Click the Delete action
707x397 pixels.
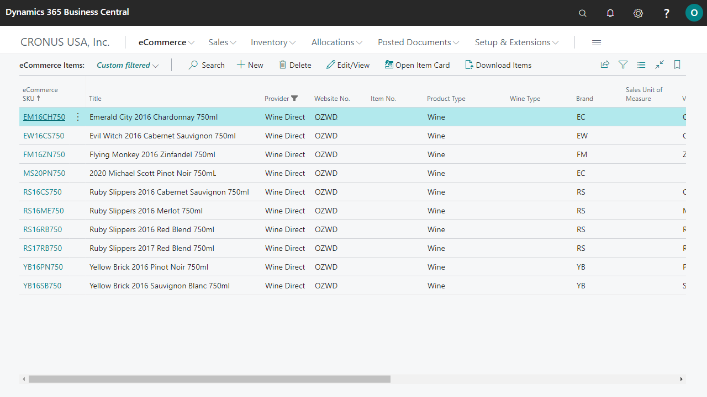tap(295, 65)
